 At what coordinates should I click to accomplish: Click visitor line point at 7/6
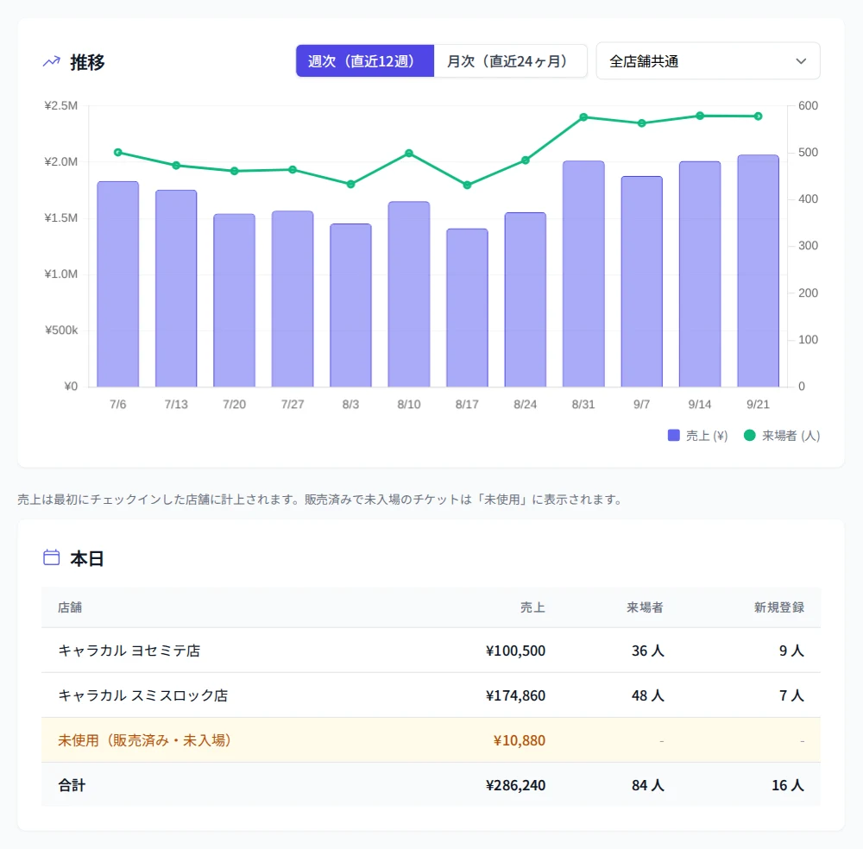pyautogui.click(x=117, y=153)
